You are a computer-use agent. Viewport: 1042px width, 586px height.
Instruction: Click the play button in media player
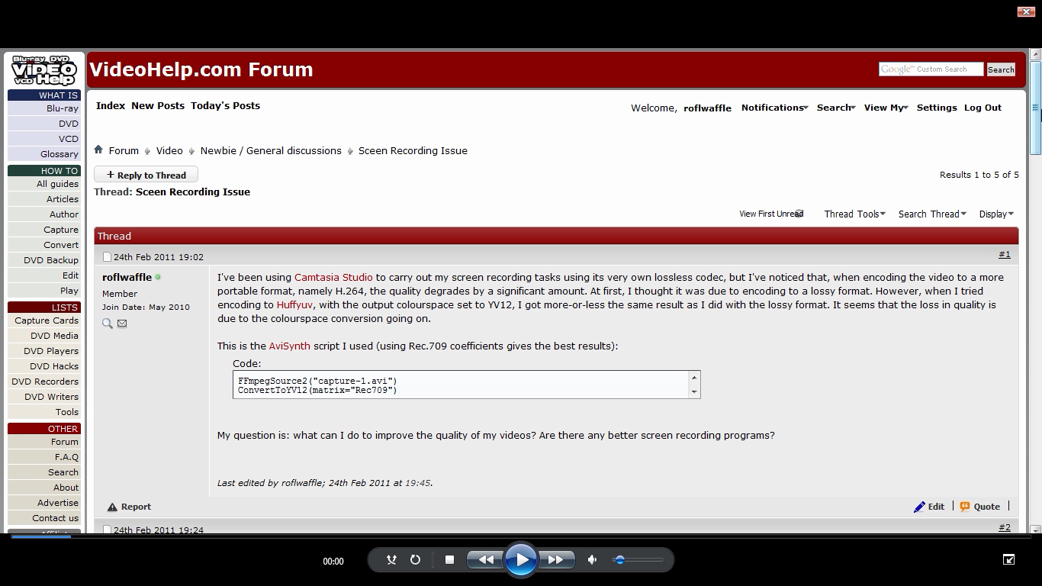[x=522, y=559]
